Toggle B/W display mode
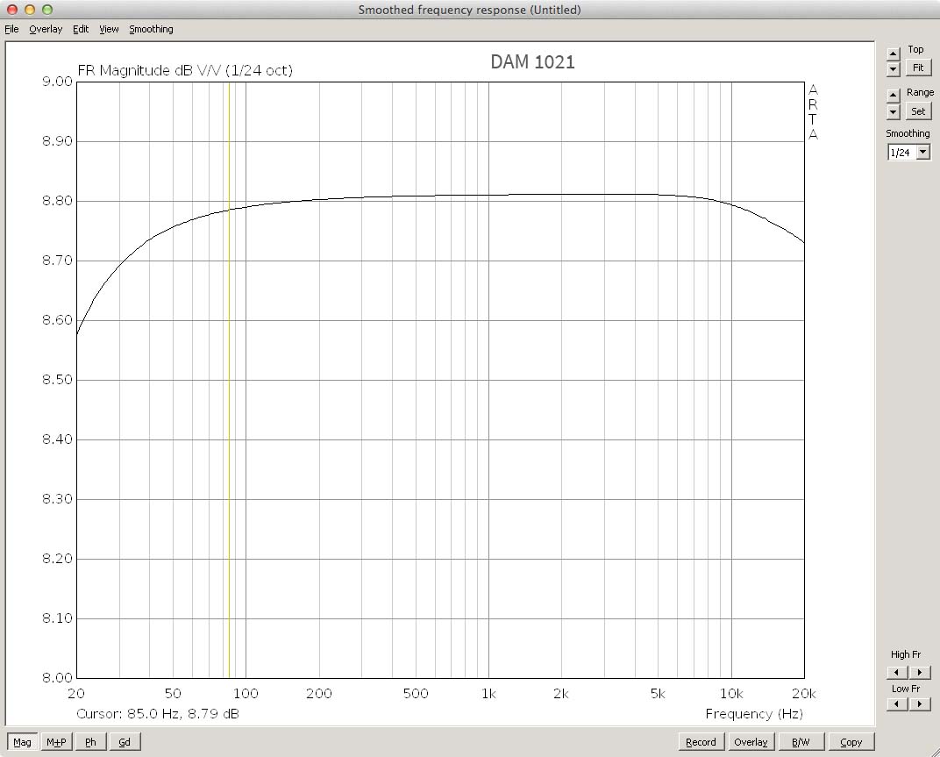This screenshot has height=757, width=940. pyautogui.click(x=801, y=742)
